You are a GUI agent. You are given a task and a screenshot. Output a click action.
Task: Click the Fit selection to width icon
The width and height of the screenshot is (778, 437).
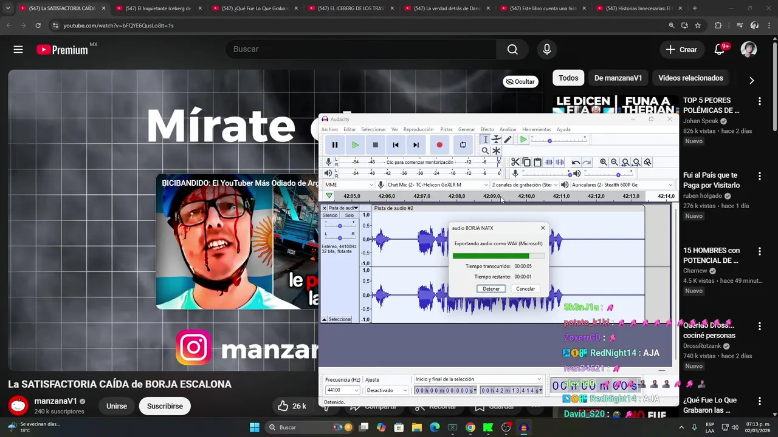coord(625,162)
